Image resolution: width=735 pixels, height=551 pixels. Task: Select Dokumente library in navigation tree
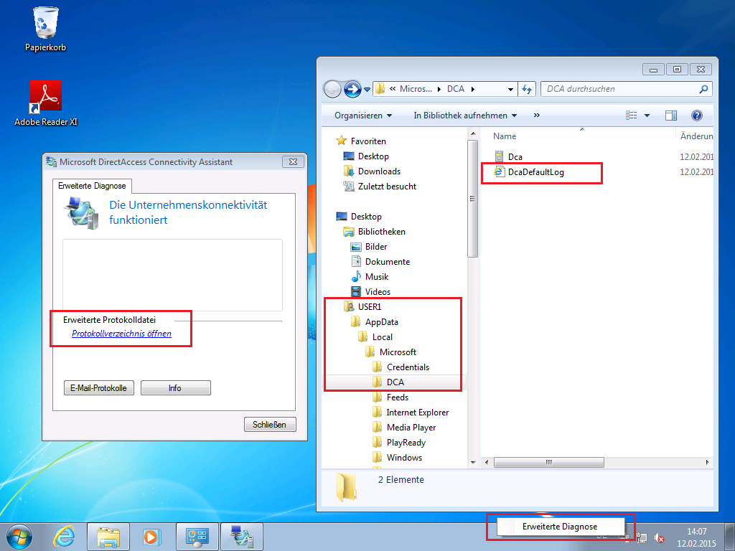[380, 261]
